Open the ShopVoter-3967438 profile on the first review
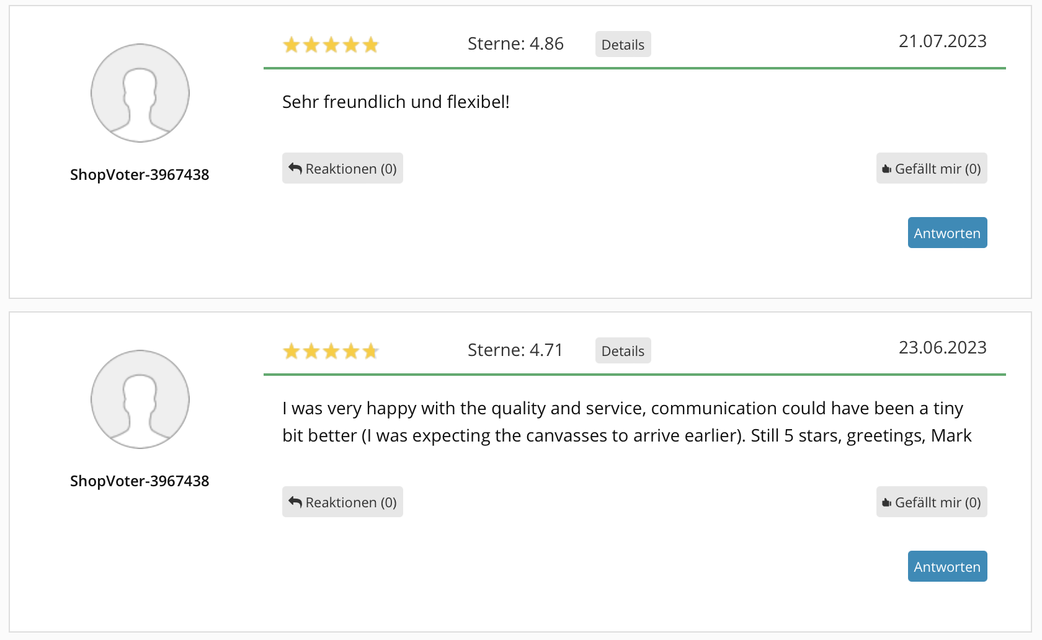 tap(140, 175)
